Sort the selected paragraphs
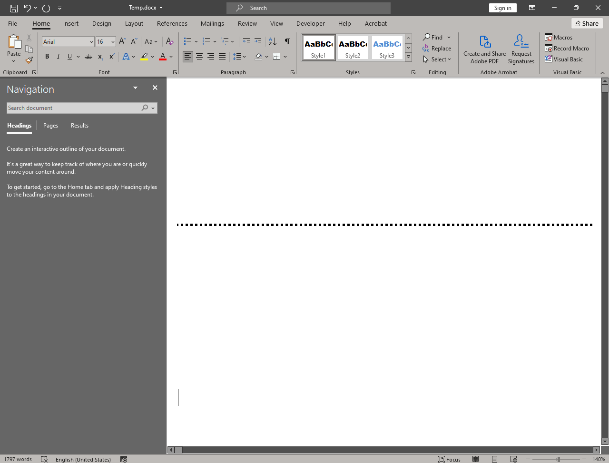The height and width of the screenshot is (463, 609). (273, 41)
